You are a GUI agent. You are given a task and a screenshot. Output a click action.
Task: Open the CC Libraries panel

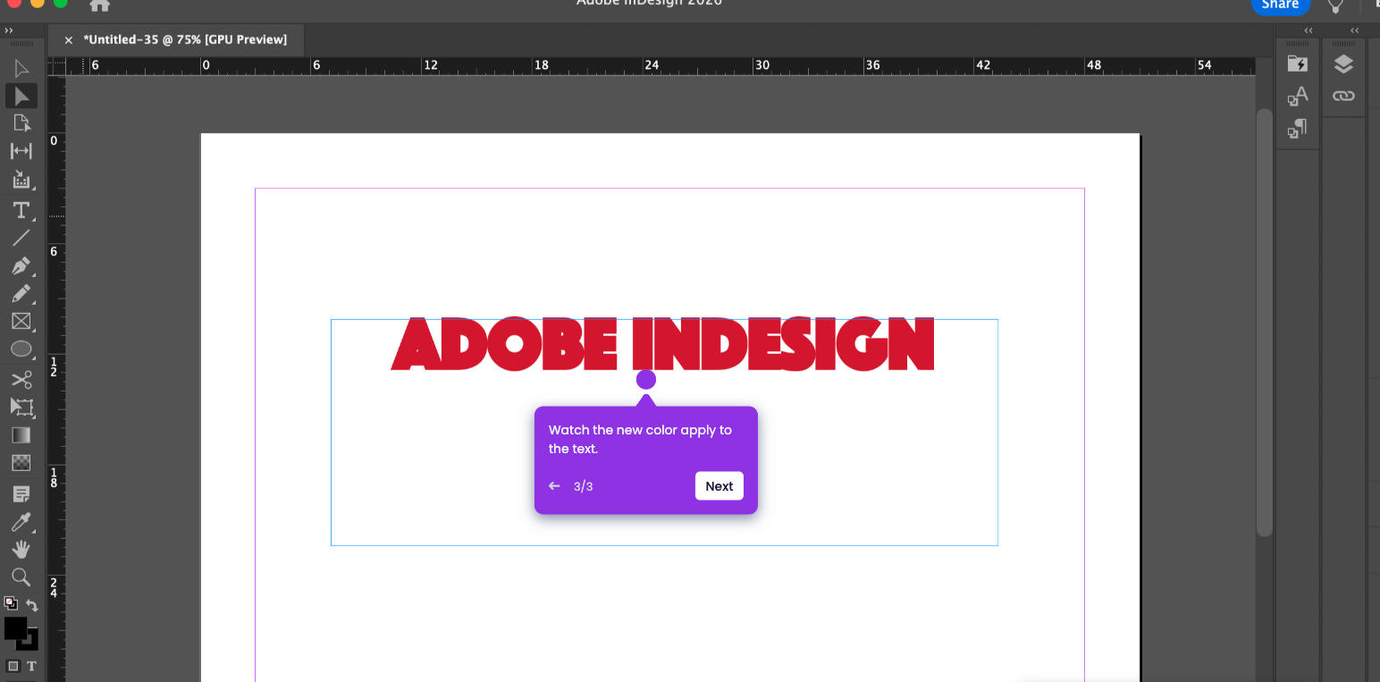pyautogui.click(x=1298, y=63)
